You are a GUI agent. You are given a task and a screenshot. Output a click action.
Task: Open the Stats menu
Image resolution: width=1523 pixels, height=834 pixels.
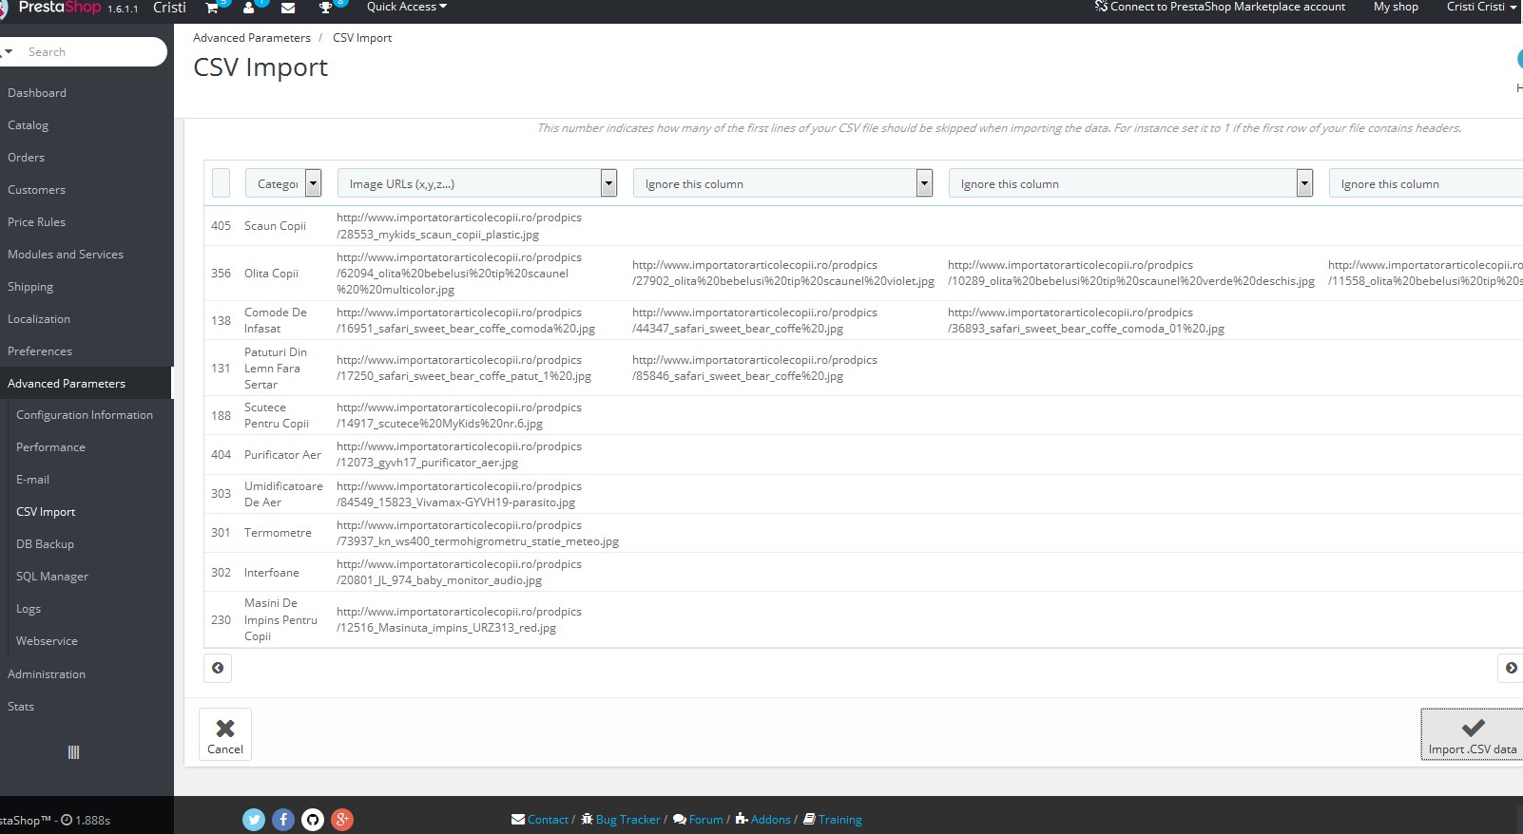point(21,707)
